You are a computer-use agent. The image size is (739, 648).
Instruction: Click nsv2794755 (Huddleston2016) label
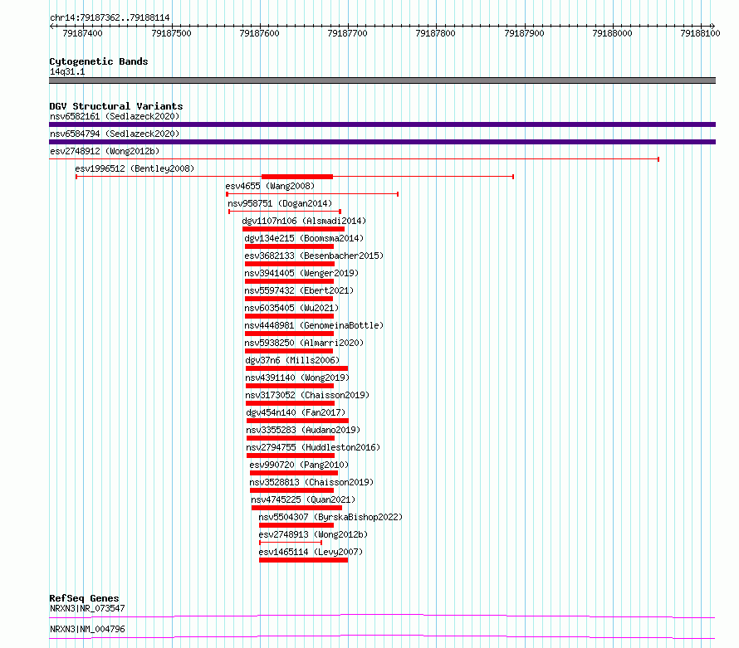point(313,447)
